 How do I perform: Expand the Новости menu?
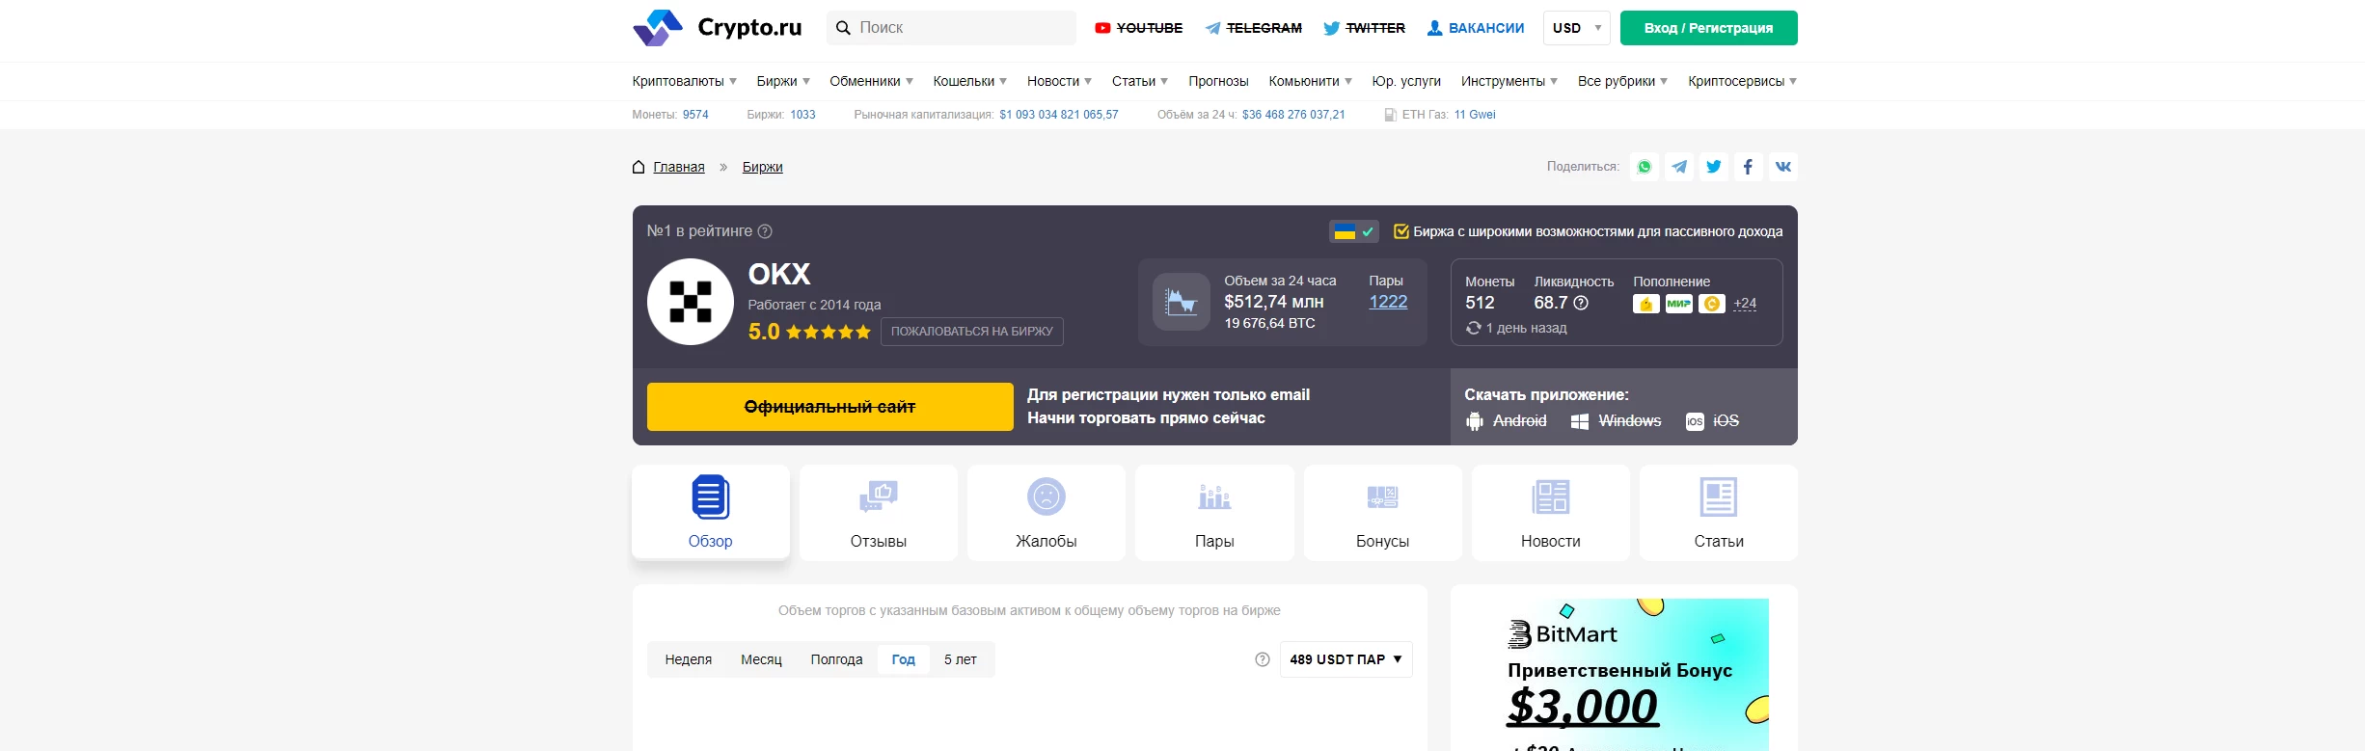pos(1059,81)
